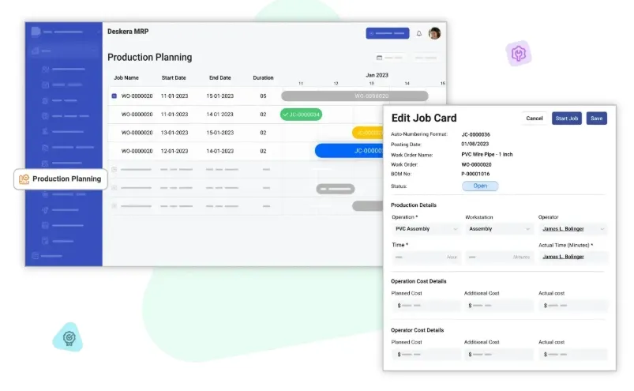Click BOM number P-00001016
Screen dimensions: 634x391
tap(475, 174)
